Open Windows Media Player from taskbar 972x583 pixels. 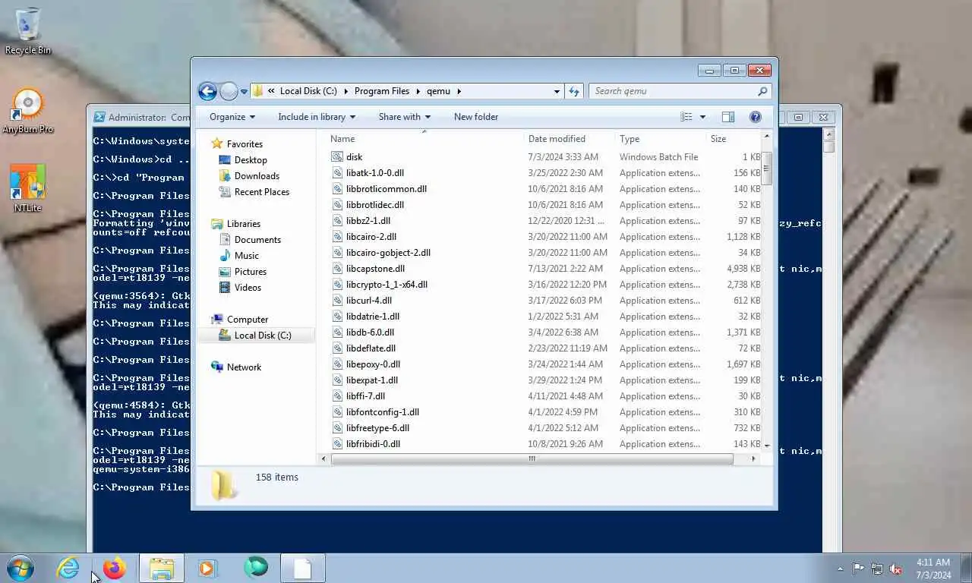pos(207,568)
